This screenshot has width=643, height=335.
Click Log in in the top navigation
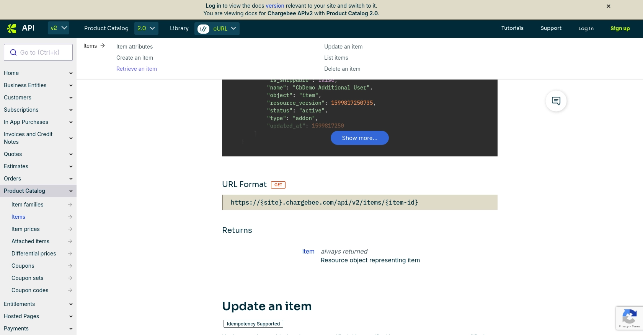(x=586, y=29)
